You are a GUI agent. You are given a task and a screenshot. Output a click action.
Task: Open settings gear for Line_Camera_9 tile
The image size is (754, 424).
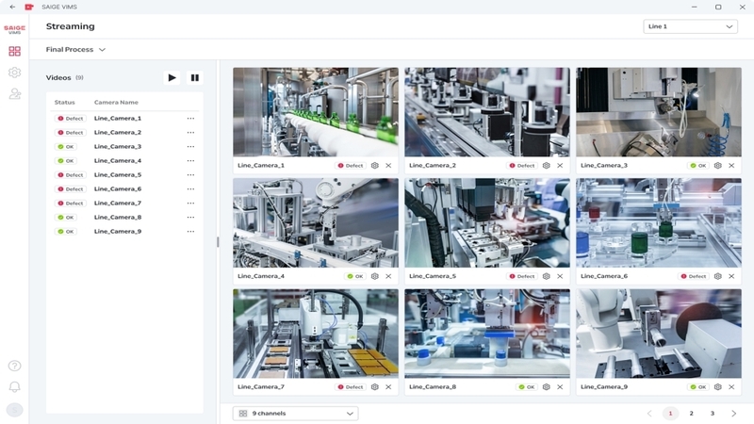[718, 387]
